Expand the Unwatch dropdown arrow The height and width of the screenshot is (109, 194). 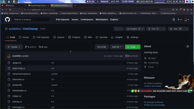click(x=142, y=29)
